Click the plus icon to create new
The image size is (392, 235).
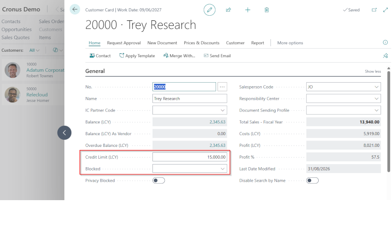pyautogui.click(x=247, y=10)
